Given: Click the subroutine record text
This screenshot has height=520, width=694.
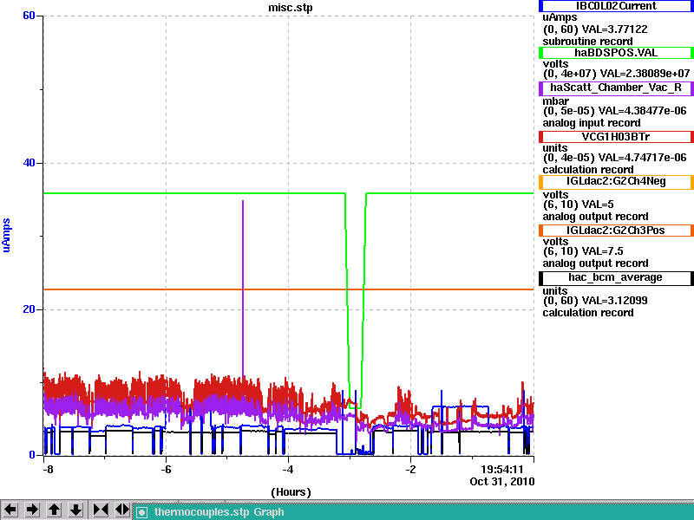Looking at the screenshot, I should click(x=588, y=42).
